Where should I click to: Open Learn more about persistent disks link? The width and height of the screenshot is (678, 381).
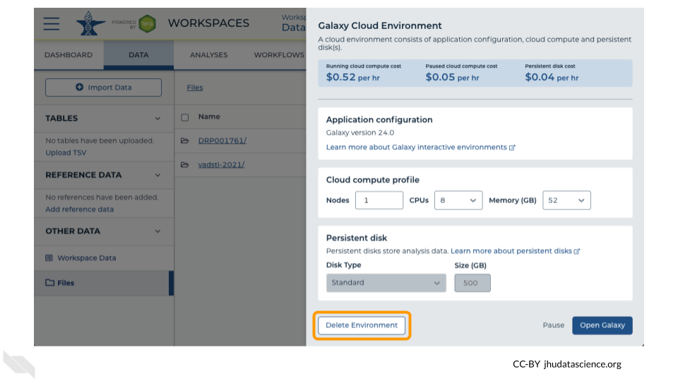coord(511,251)
